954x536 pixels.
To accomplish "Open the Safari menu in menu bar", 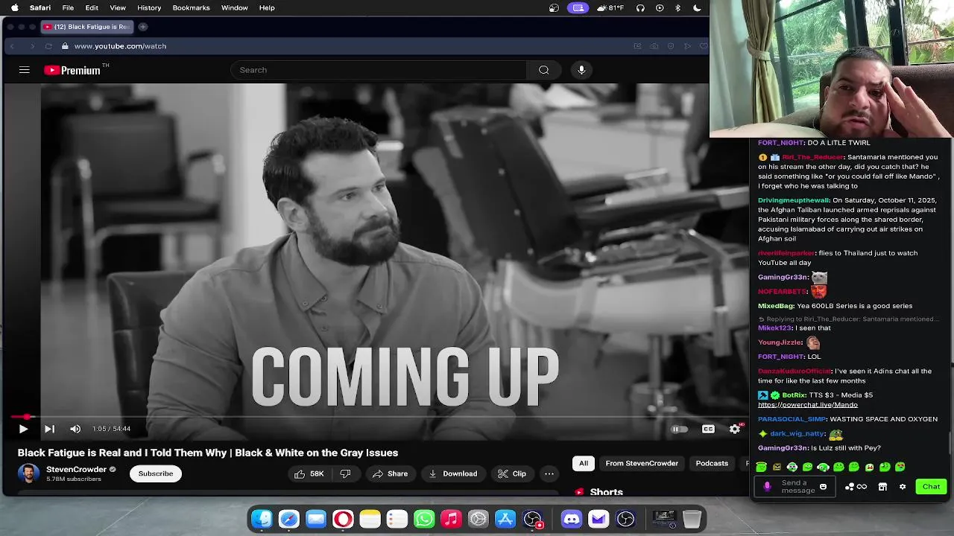I will 40,7.
